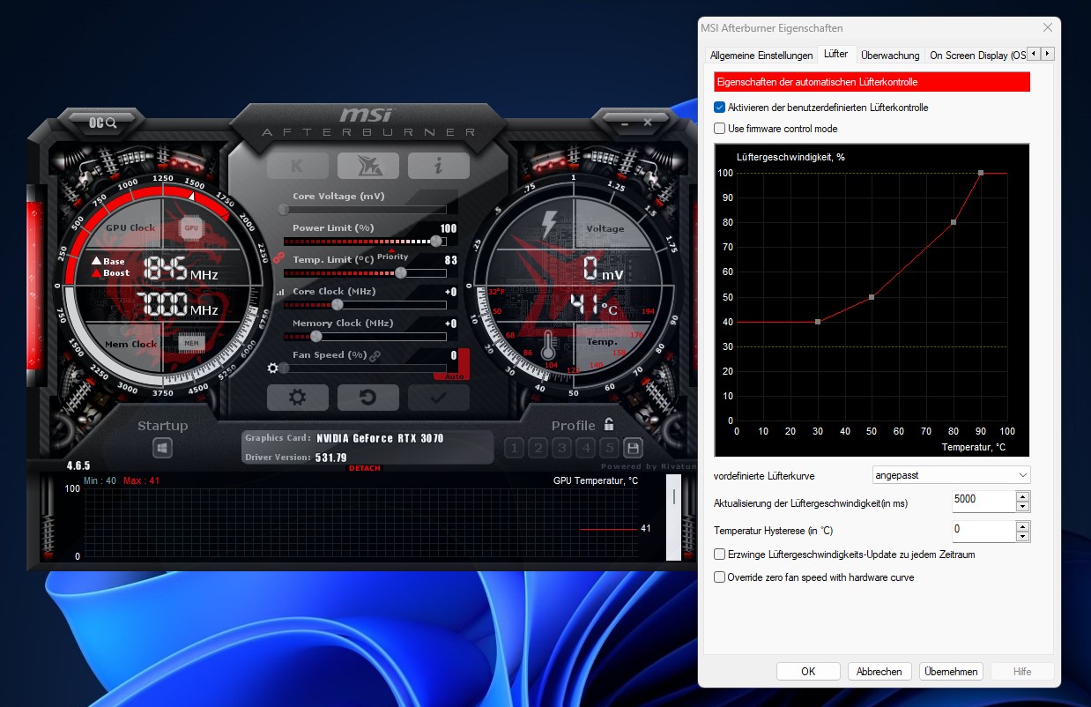Switch to the Überwachung tab

[890, 56]
